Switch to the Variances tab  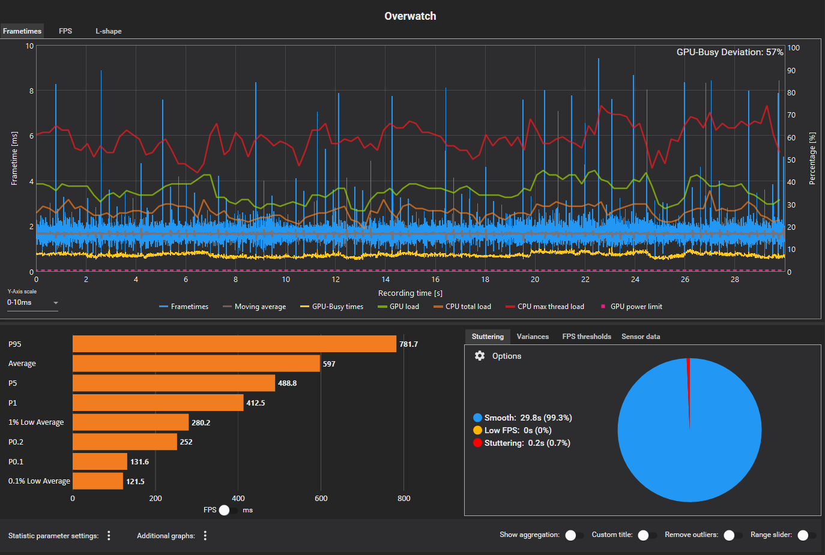(x=533, y=337)
